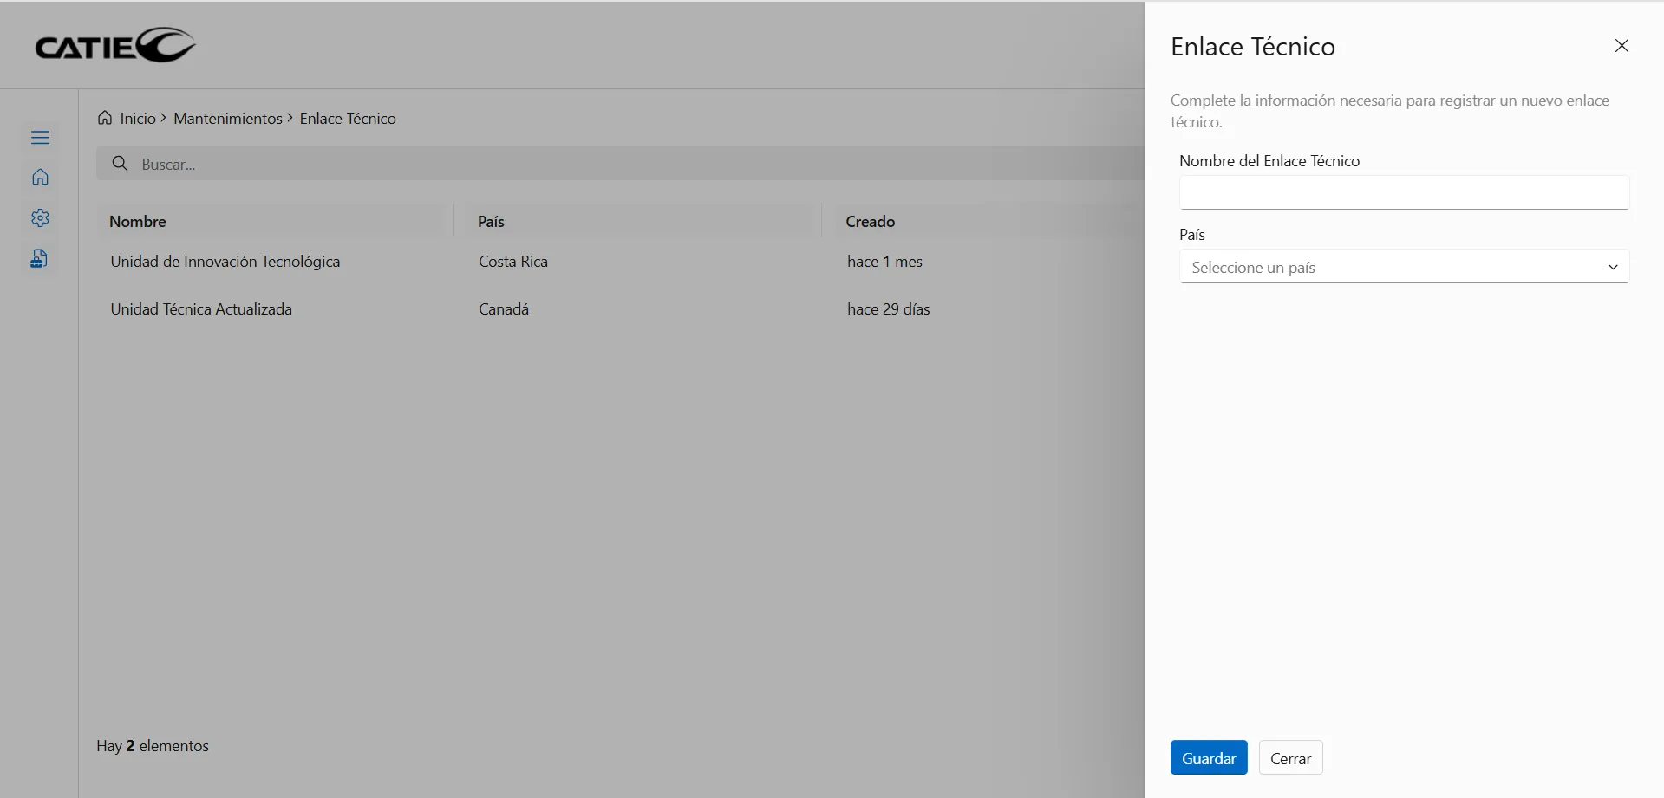Open the settings gear icon in sidebar

tap(40, 218)
